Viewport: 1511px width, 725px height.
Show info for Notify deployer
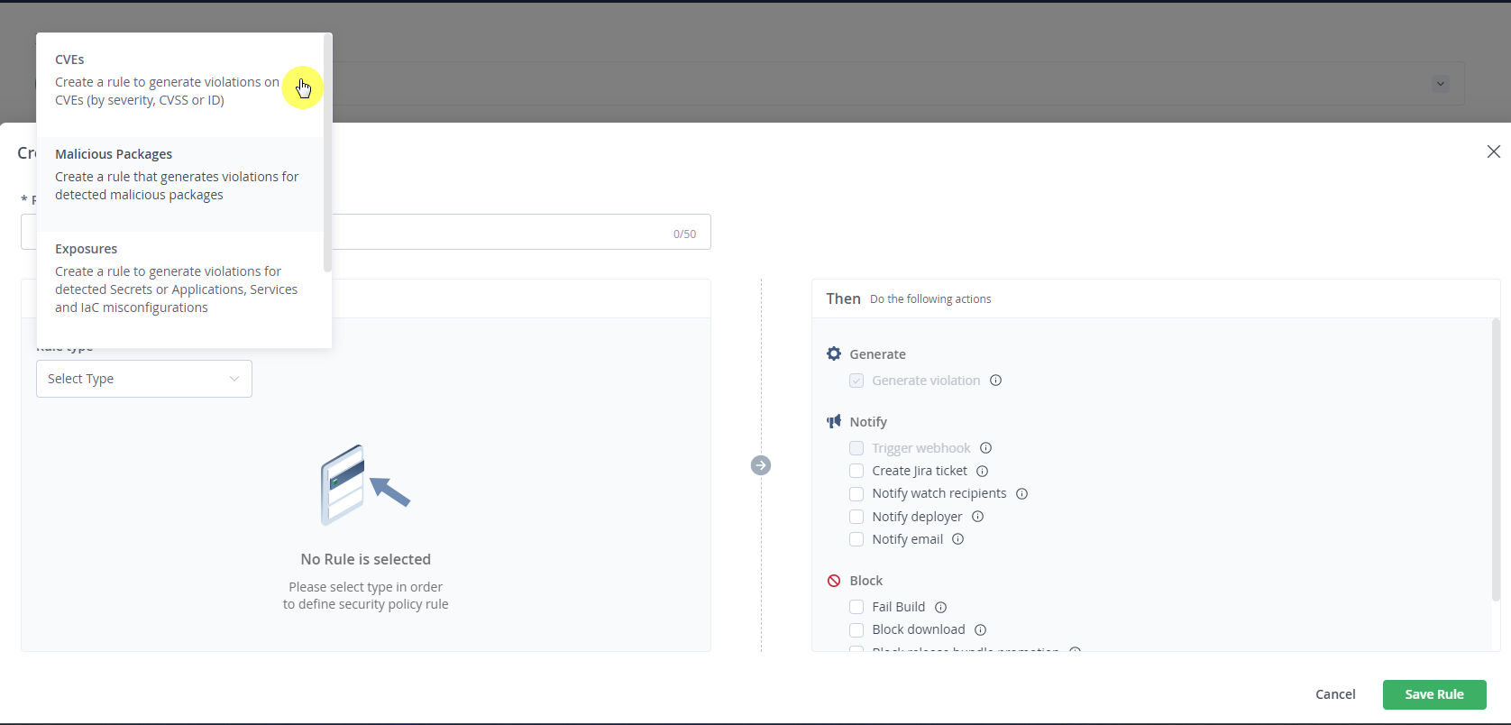coord(978,517)
